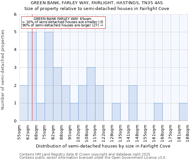194x161 pixels.
Task: Click the x-axis tick label '168sqm'
Action: pos(162,134)
